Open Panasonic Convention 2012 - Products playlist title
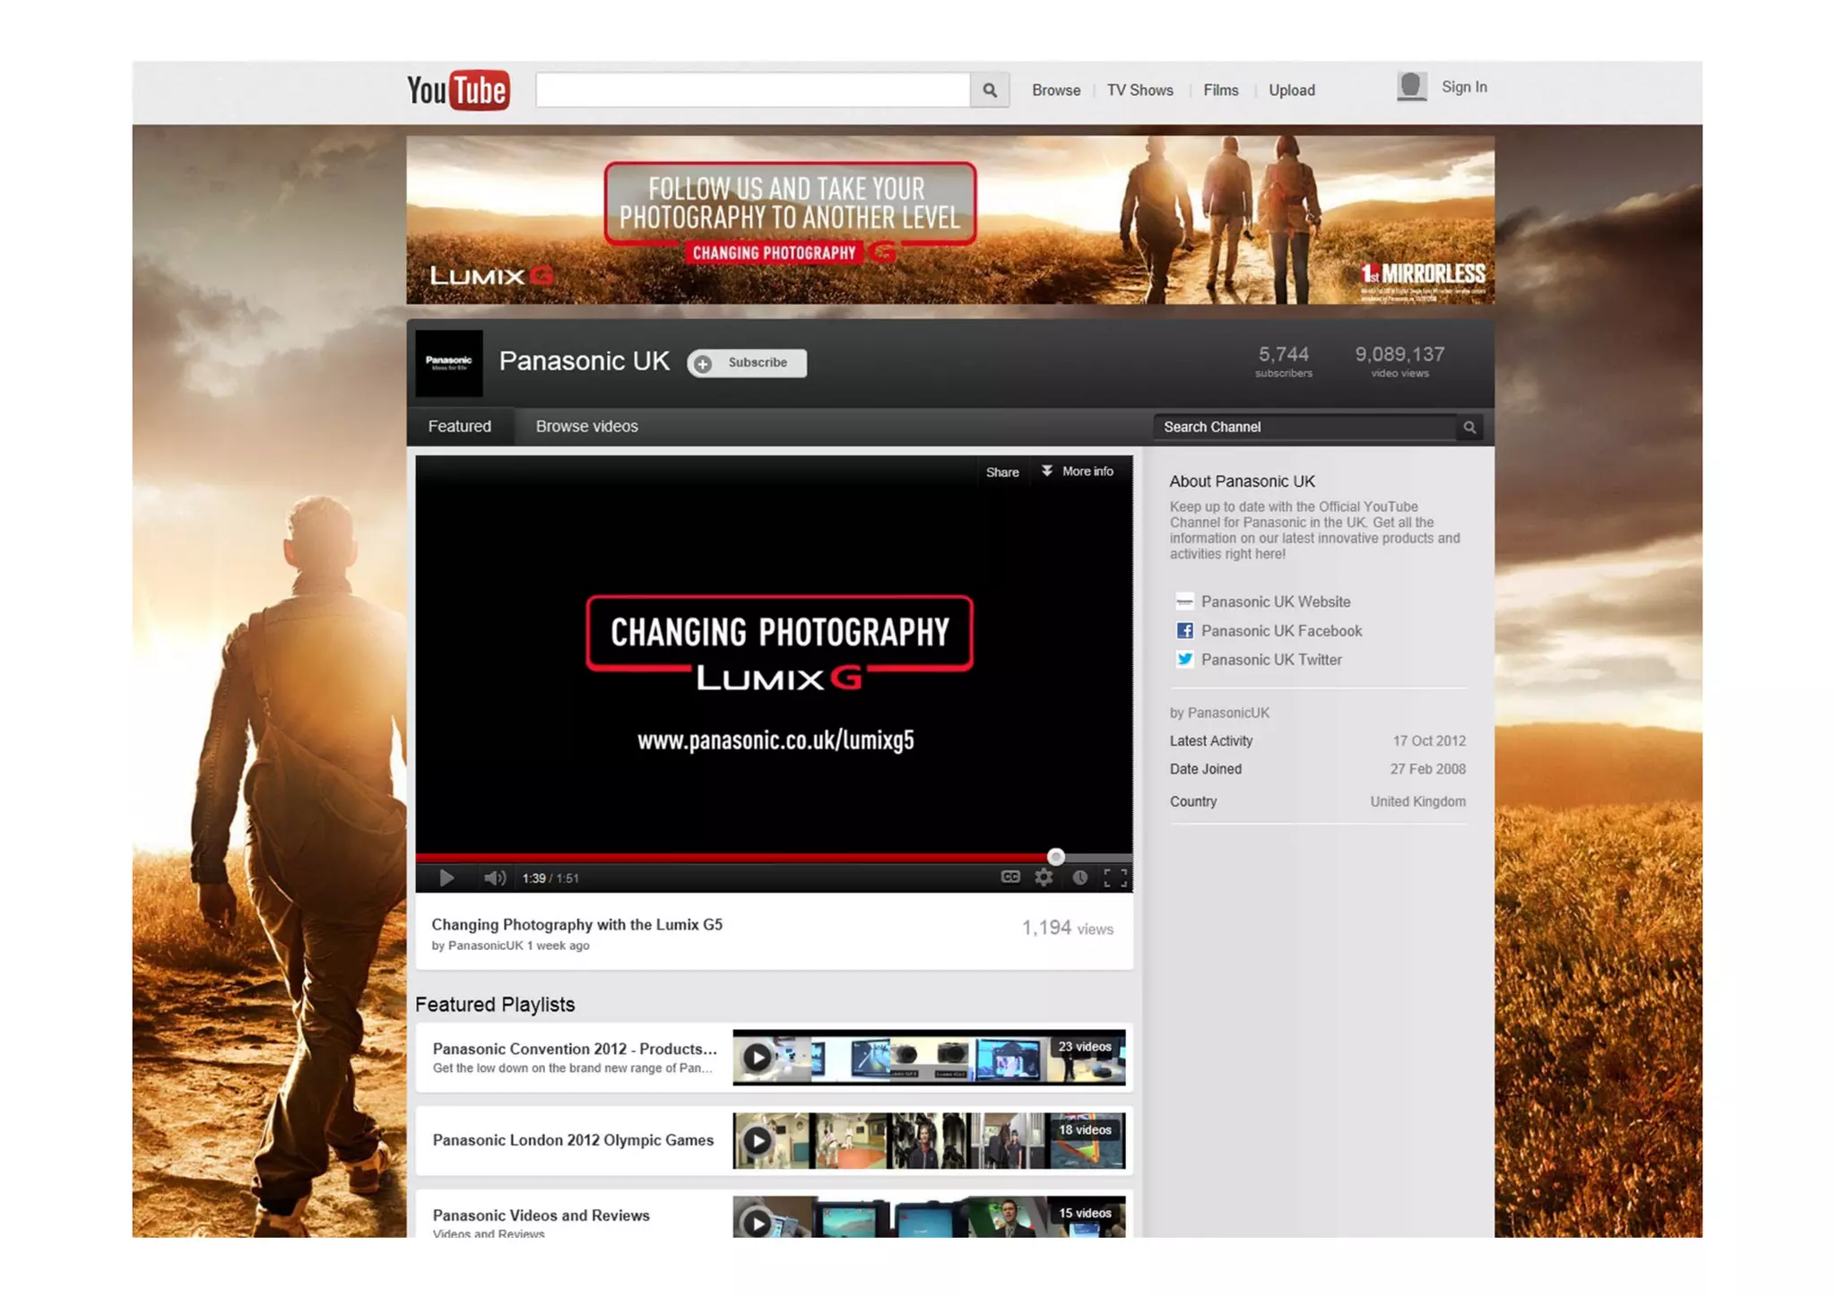The width and height of the screenshot is (1836, 1297). 575,1049
